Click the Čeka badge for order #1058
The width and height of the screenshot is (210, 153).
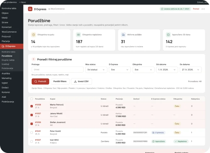pyautogui.click(x=177, y=106)
